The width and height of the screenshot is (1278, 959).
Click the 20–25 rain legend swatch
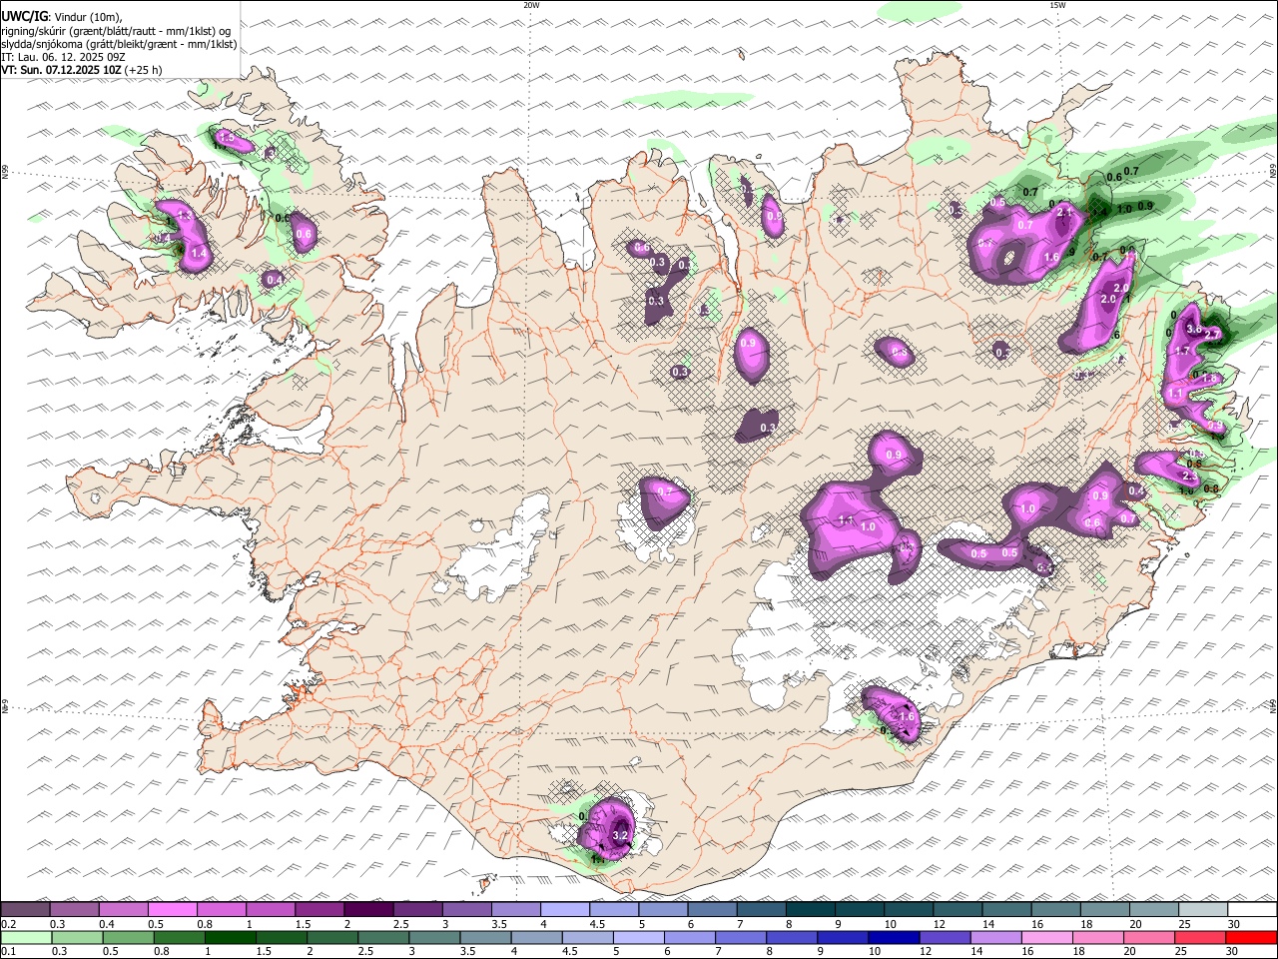(x=1148, y=938)
